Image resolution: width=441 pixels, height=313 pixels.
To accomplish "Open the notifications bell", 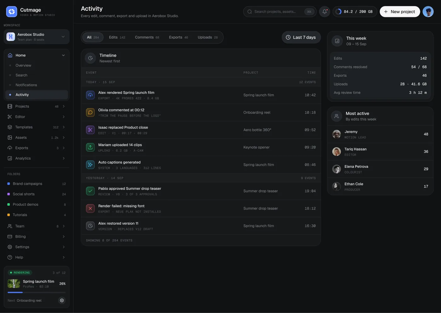I will [324, 12].
